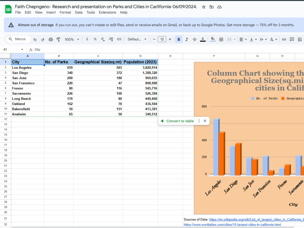Viewport: 304px width, 228px height.
Task: Open the borders grid icon
Action: coord(221,39)
